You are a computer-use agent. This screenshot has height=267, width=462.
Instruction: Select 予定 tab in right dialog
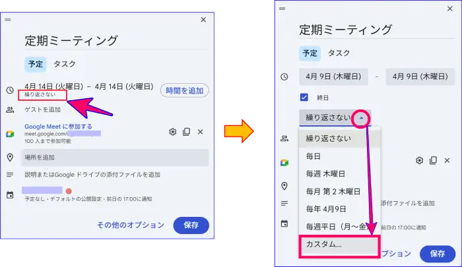pyautogui.click(x=310, y=53)
